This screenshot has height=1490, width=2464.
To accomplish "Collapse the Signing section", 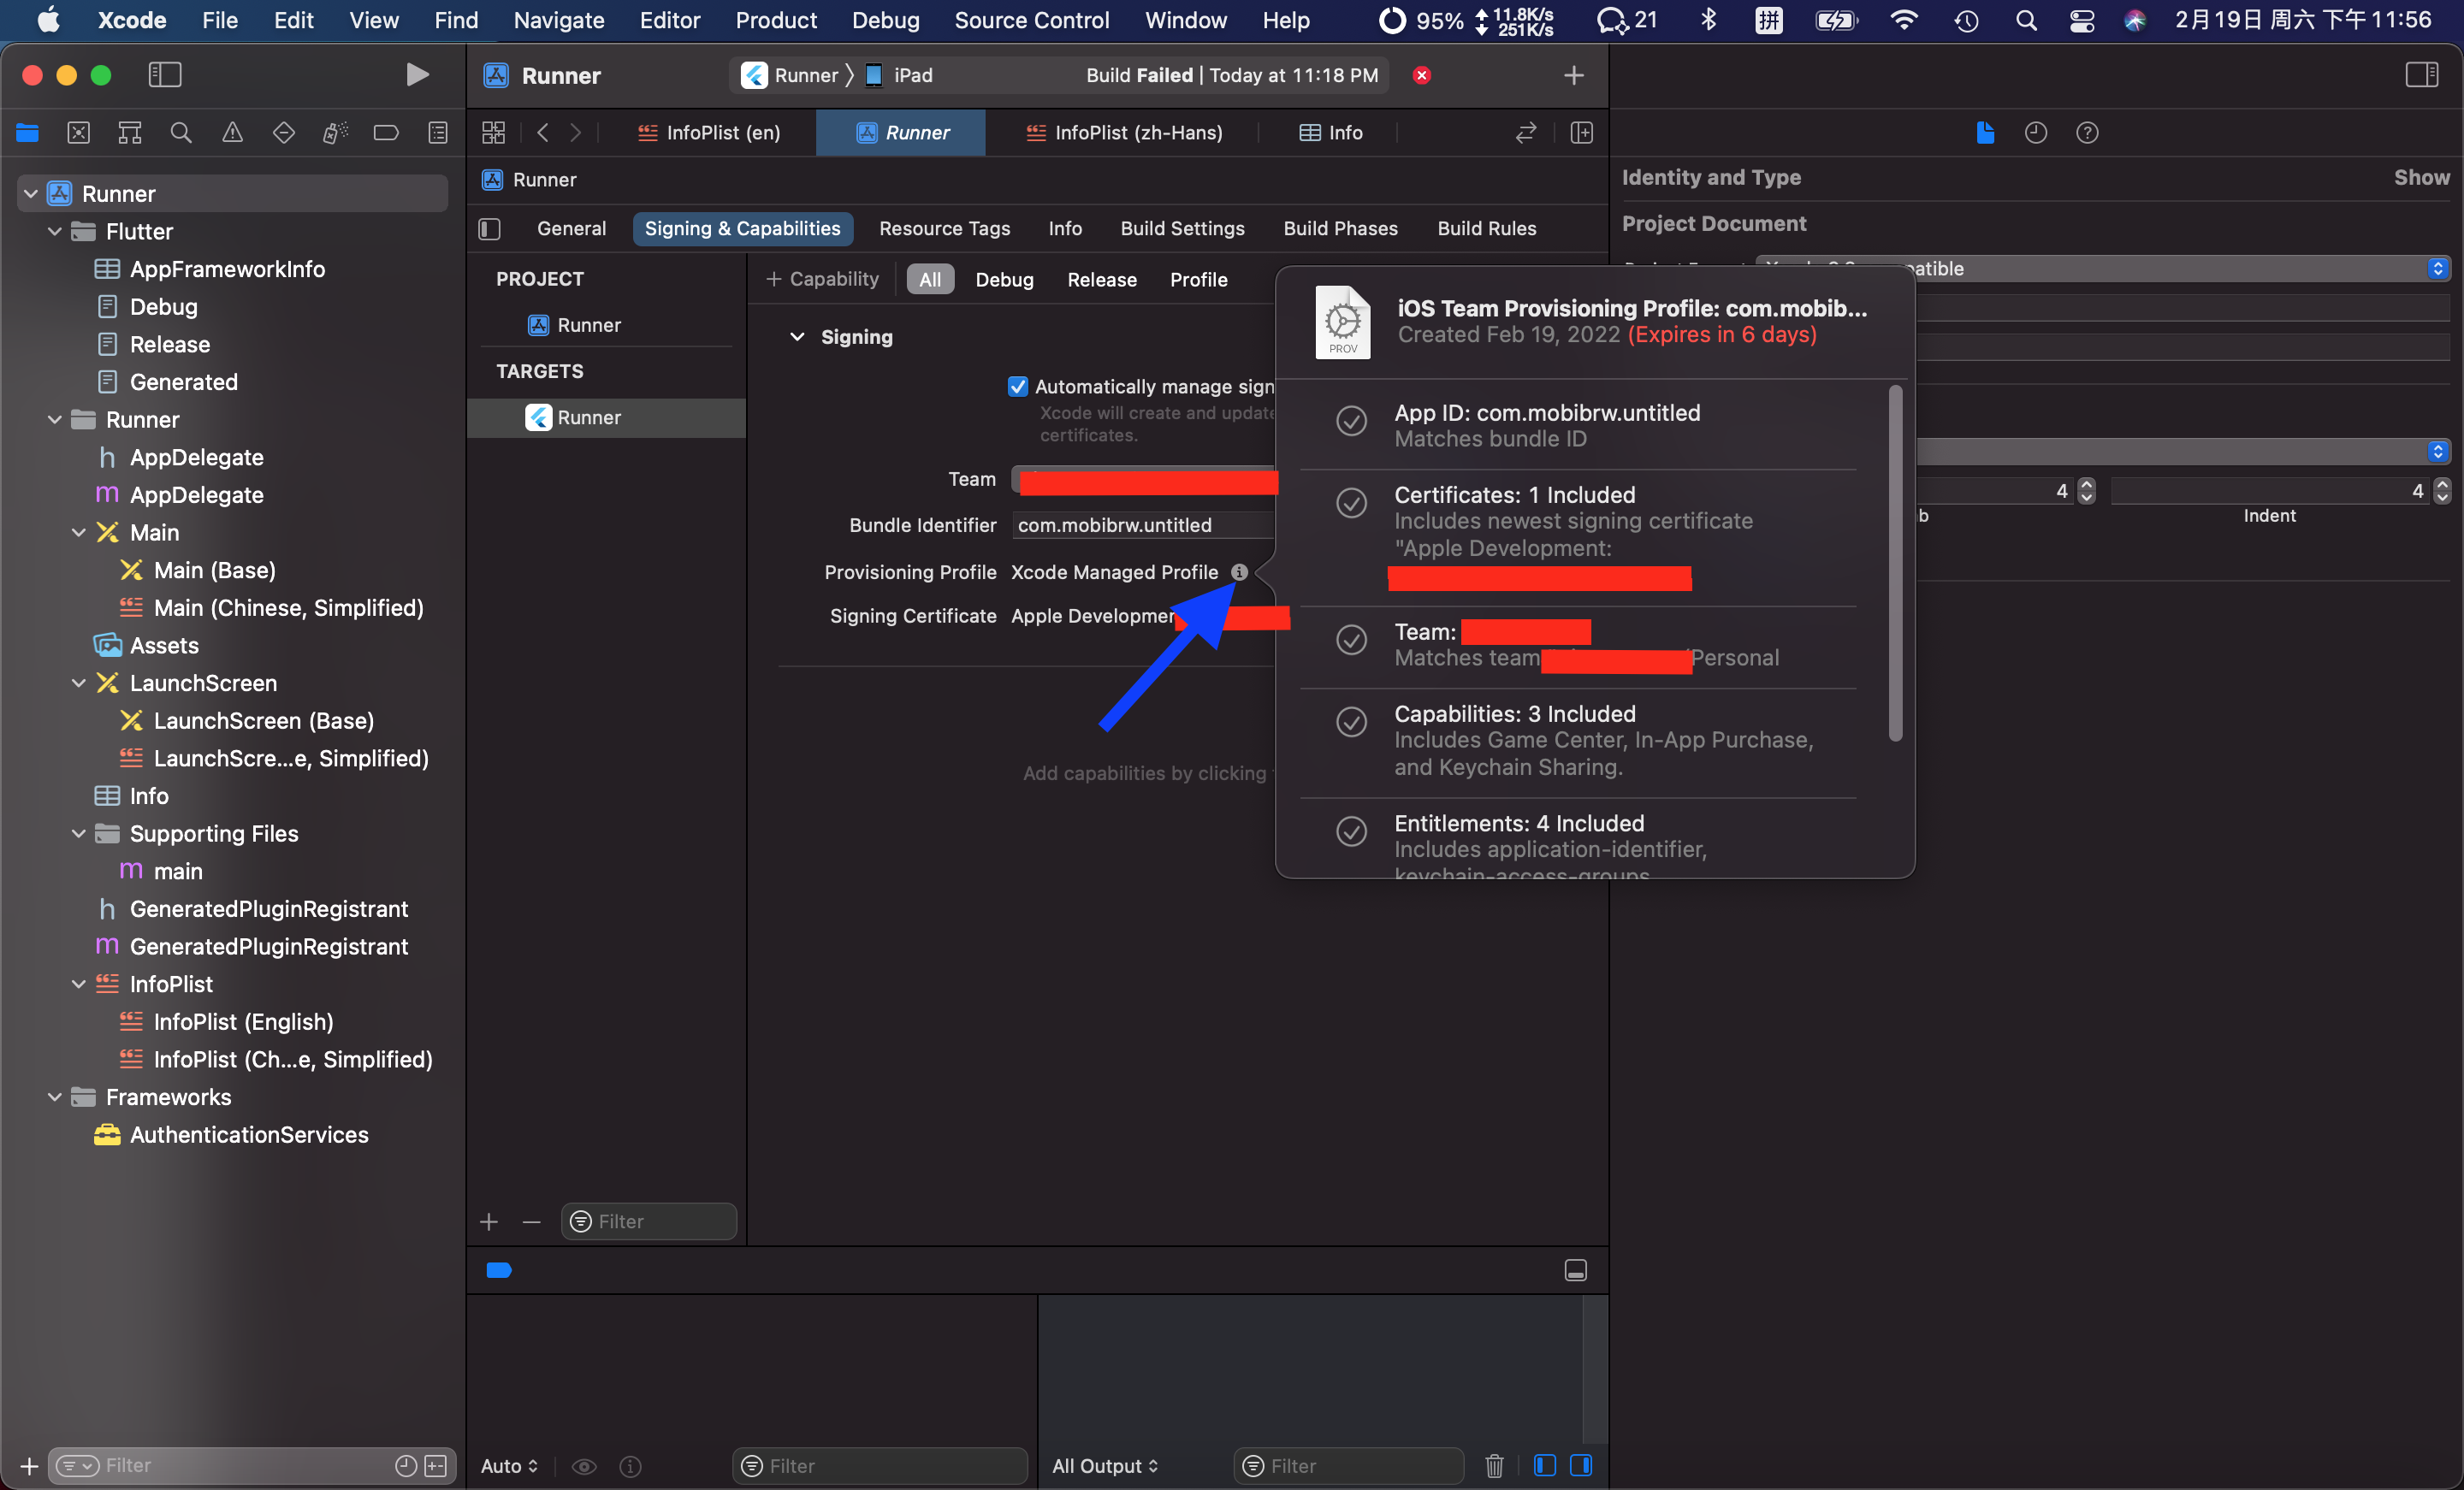I will point(797,337).
